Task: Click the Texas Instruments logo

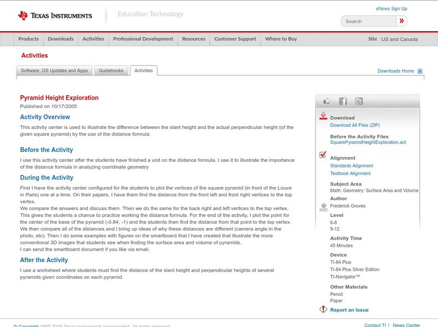Action: coord(55,16)
